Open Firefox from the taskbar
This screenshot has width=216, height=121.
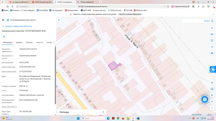[x=123, y=118]
